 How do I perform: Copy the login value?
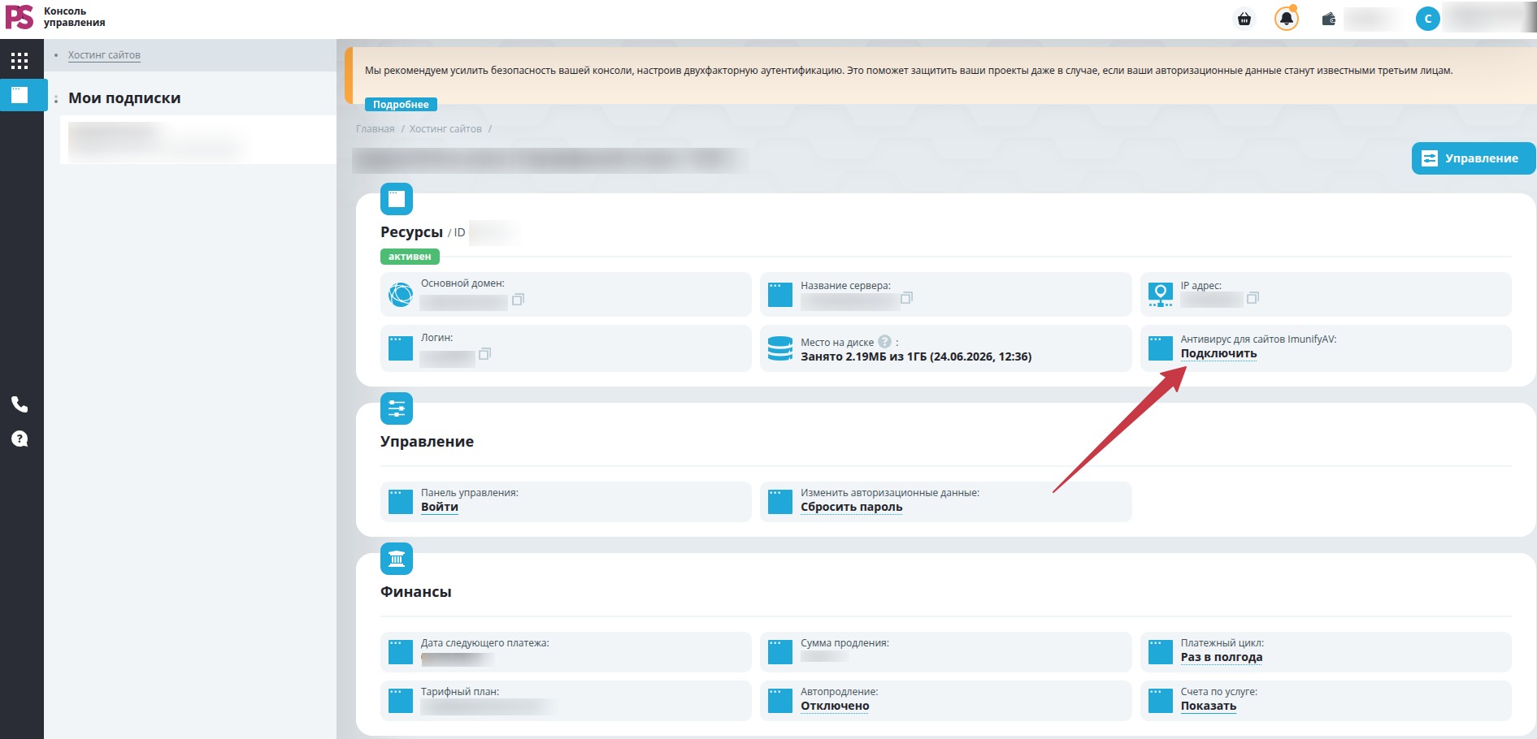(484, 354)
